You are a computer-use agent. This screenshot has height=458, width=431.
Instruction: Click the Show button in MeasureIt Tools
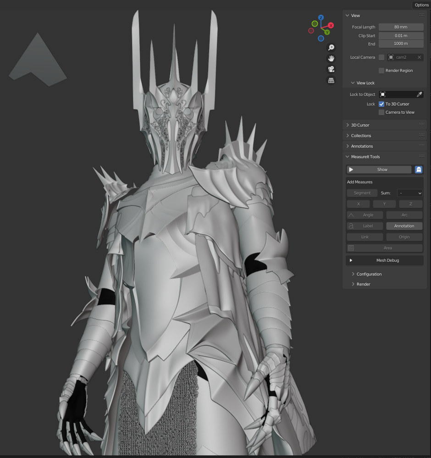379,170
